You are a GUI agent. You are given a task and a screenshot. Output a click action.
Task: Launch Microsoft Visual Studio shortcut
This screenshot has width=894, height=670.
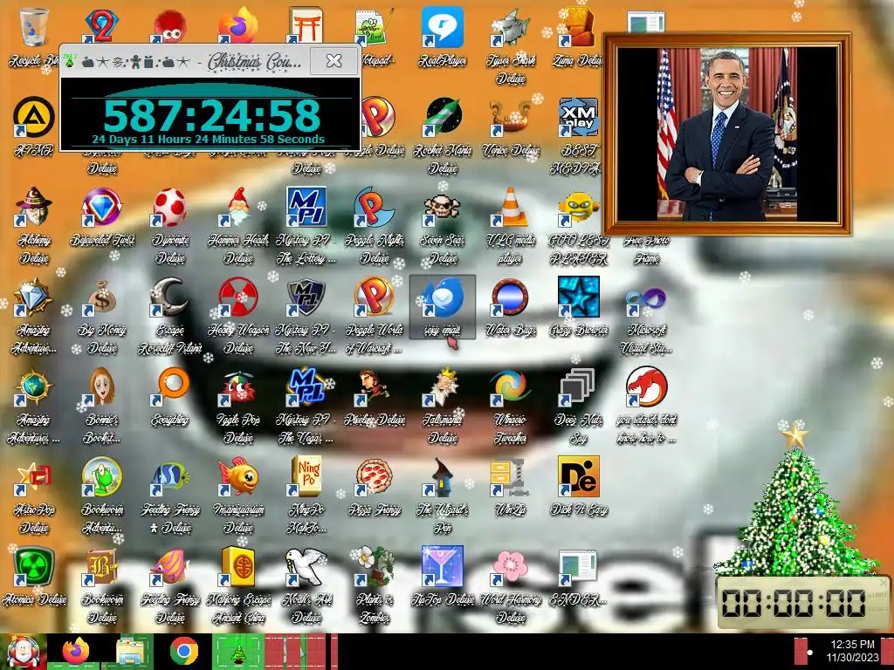point(645,298)
